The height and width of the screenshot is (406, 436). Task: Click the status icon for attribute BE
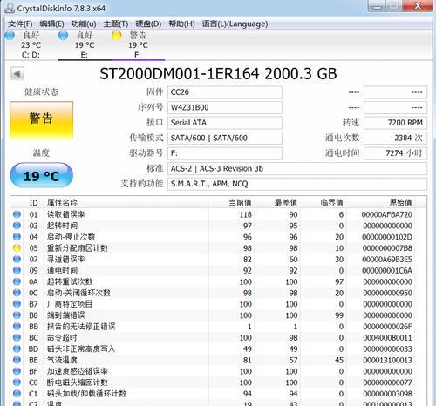[x=17, y=360]
